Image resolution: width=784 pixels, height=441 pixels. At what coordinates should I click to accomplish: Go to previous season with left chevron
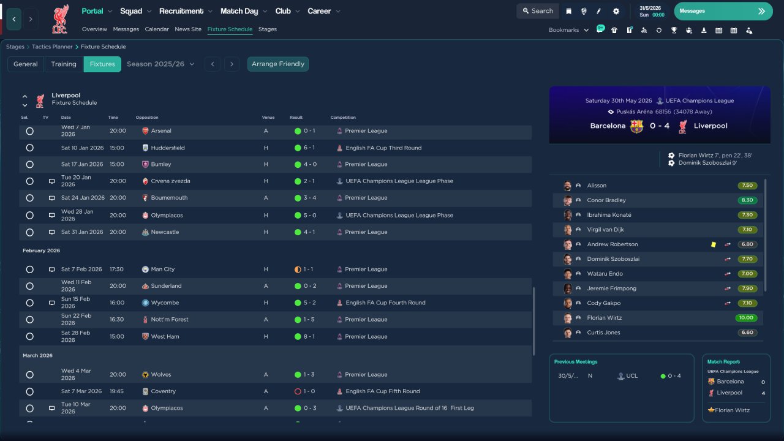point(213,64)
